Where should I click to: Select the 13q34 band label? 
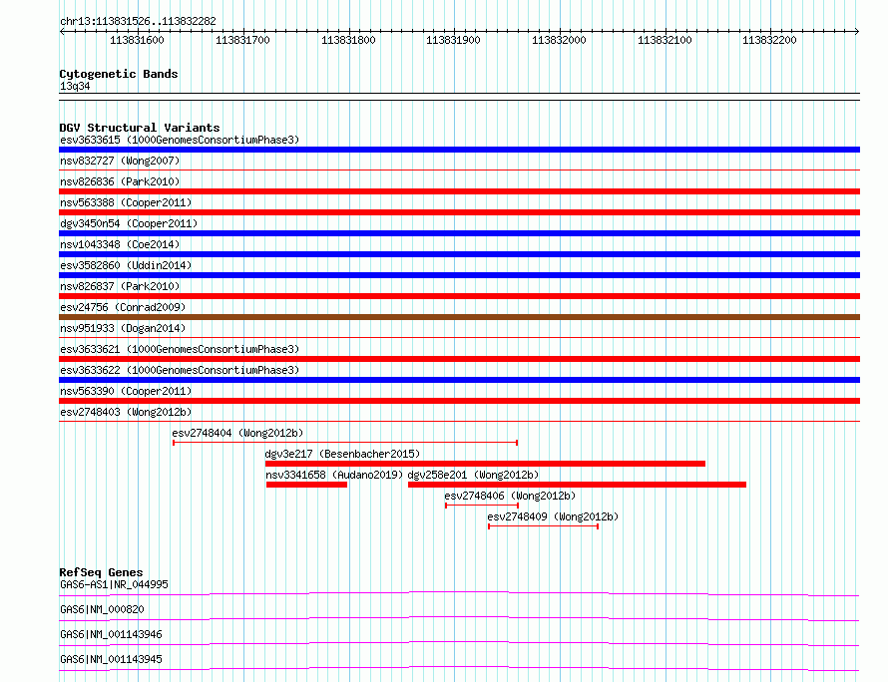tap(75, 86)
